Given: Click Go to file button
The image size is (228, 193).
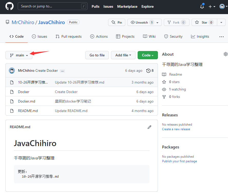Looking at the screenshot, I should coord(97,55).
